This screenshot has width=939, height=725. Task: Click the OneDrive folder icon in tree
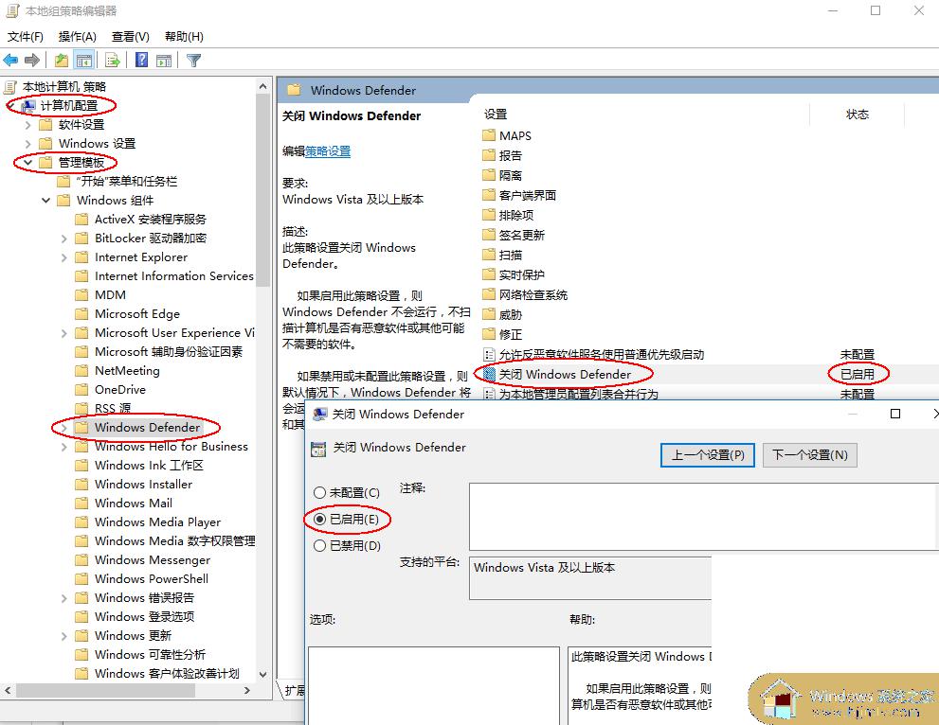[81, 389]
